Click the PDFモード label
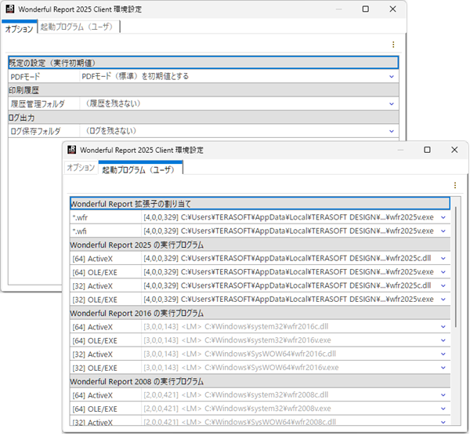The image size is (470, 436). click(25, 77)
